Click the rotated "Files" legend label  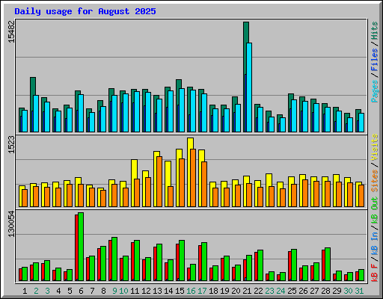pos(374,60)
